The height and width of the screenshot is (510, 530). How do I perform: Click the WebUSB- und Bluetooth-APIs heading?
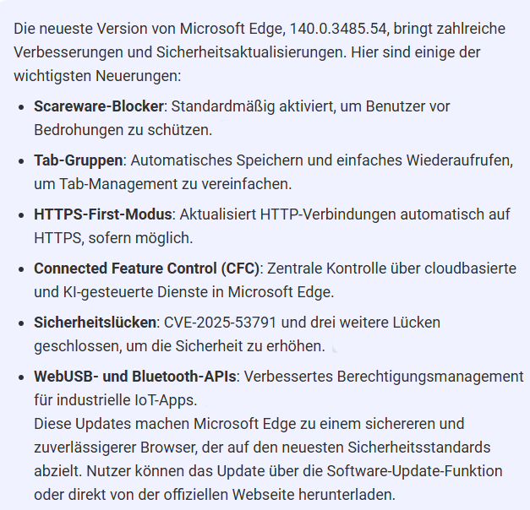tap(134, 376)
